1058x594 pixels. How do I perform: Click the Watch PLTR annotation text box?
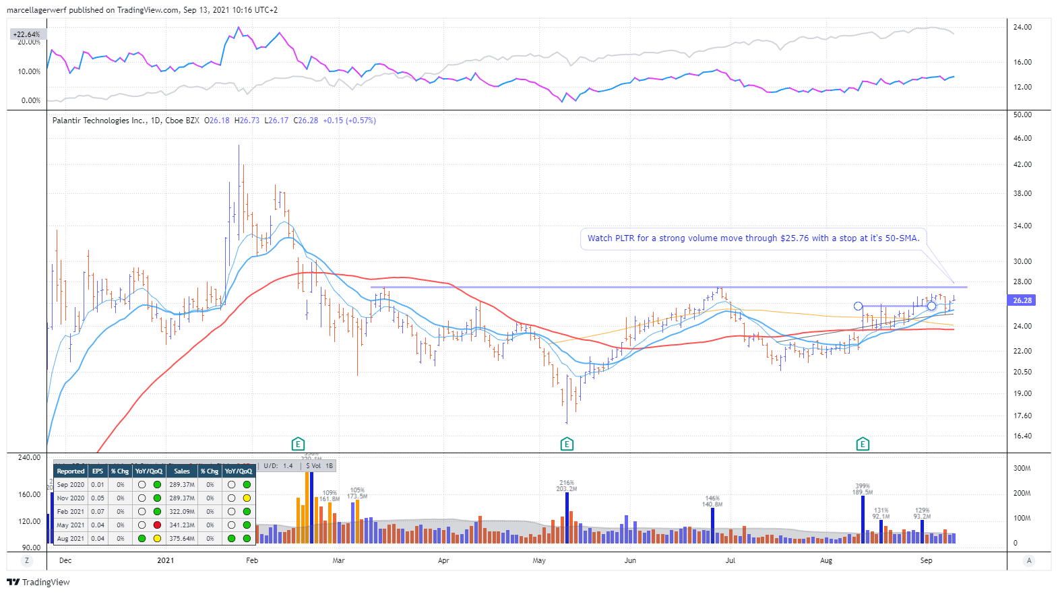[753, 238]
